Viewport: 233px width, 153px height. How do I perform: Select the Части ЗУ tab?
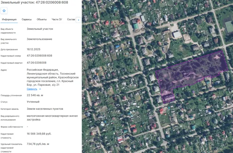57,19
